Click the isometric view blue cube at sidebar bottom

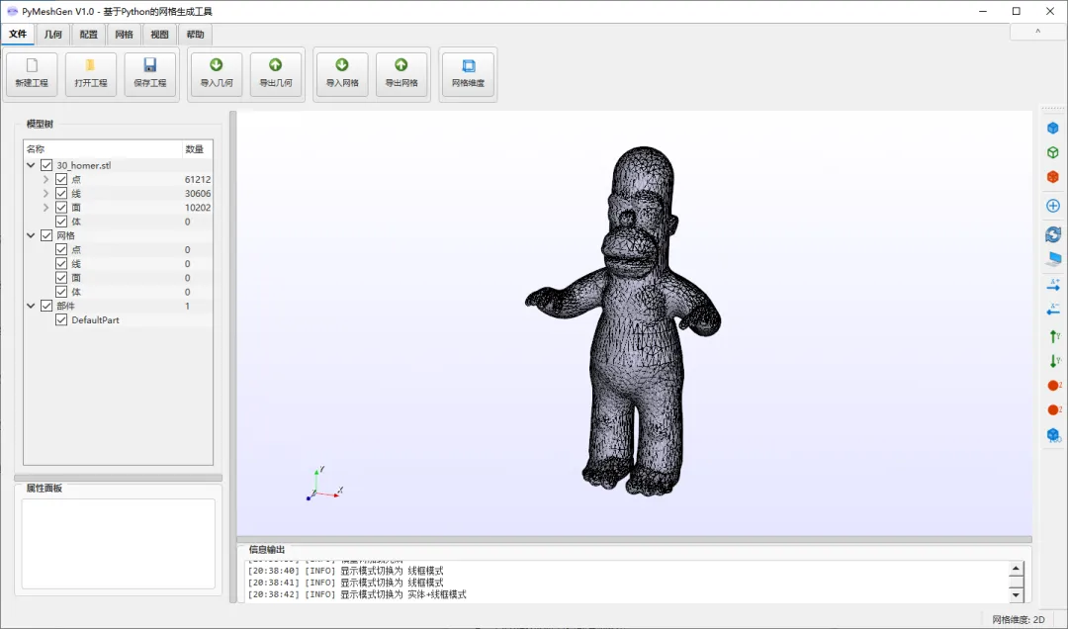(1053, 435)
